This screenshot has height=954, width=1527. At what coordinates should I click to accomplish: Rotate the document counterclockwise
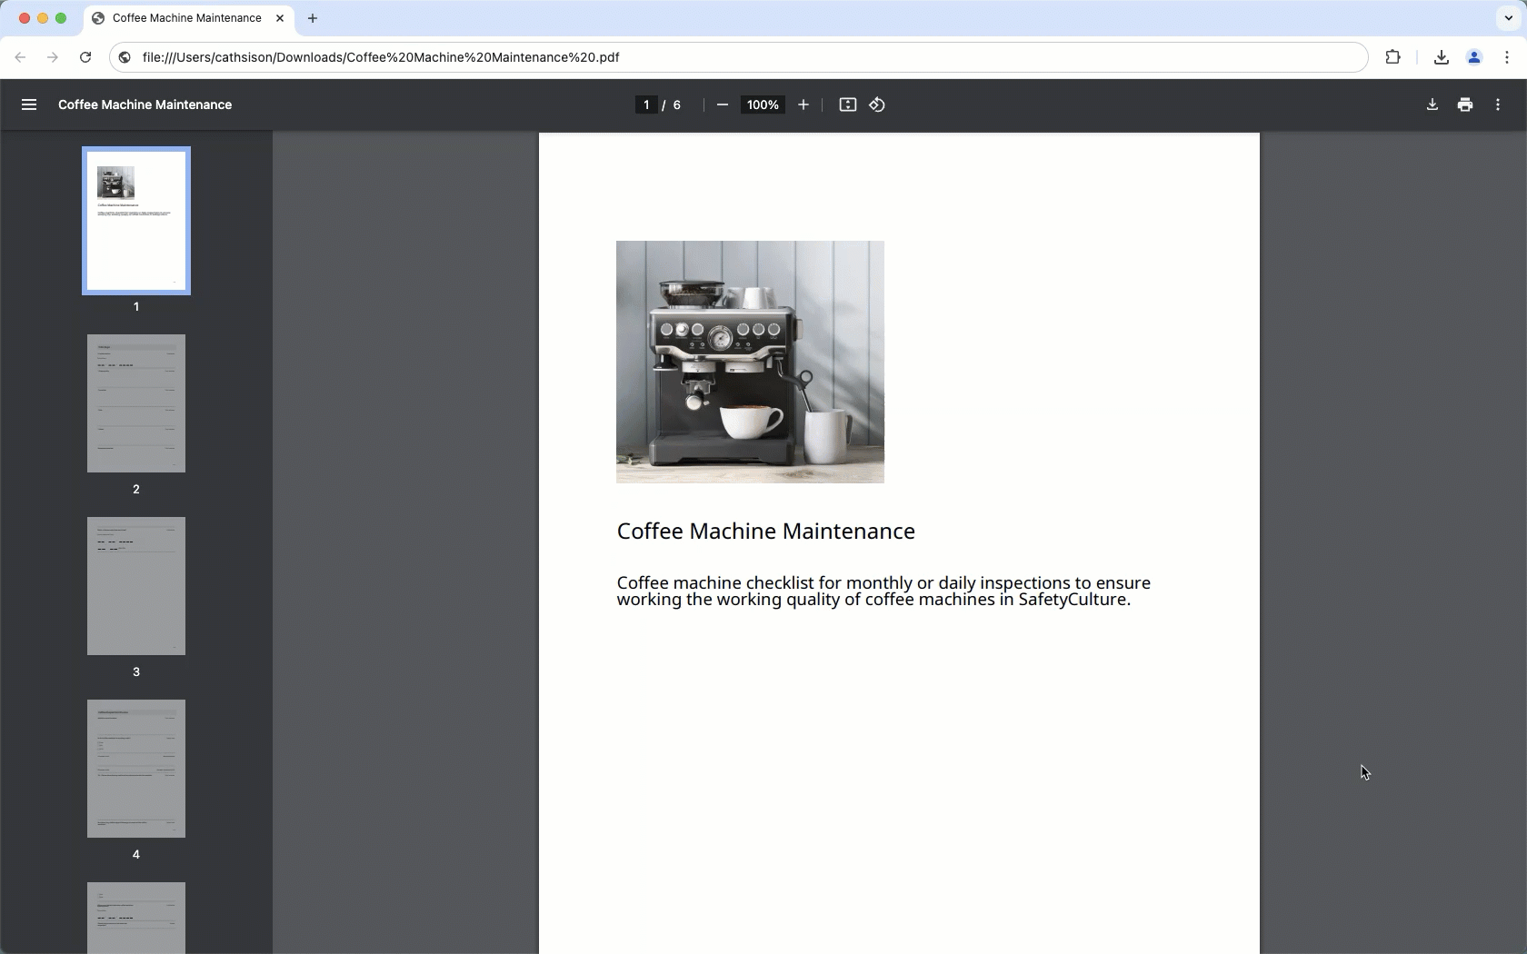coord(877,104)
